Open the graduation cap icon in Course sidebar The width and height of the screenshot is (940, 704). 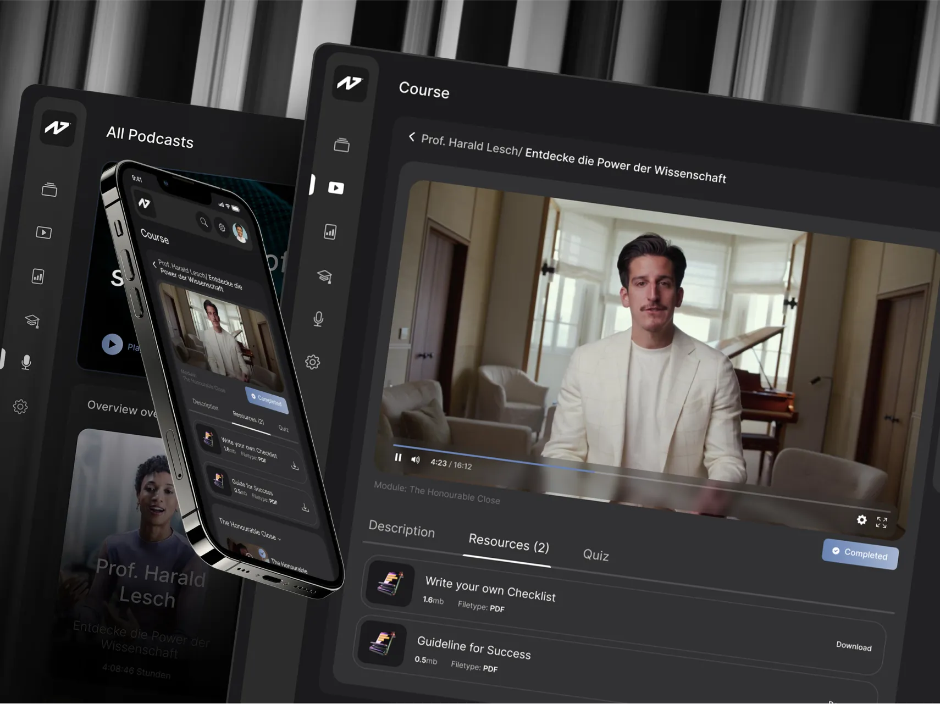coord(325,276)
